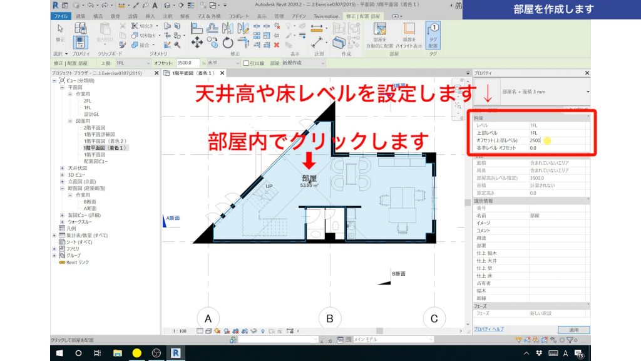Open the 上限 level dropdown showing 1FL
Image resolution: width=641 pixels, height=361 pixels.
click(x=148, y=63)
